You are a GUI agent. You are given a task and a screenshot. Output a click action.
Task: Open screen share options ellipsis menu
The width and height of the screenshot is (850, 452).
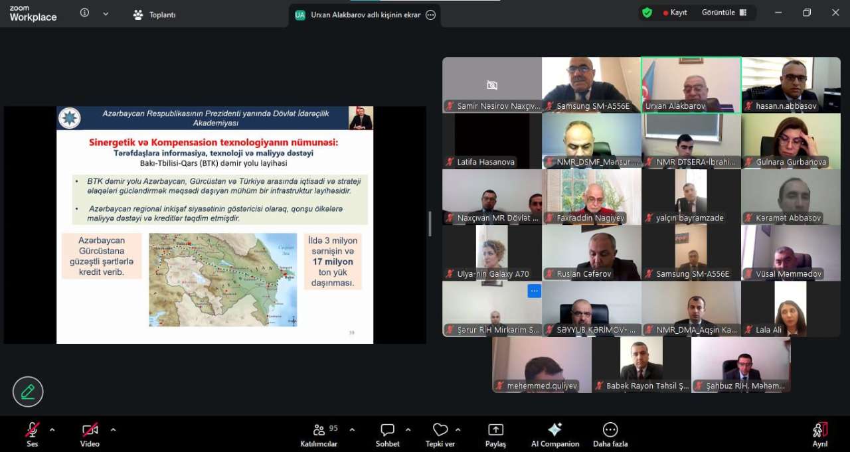pos(430,15)
